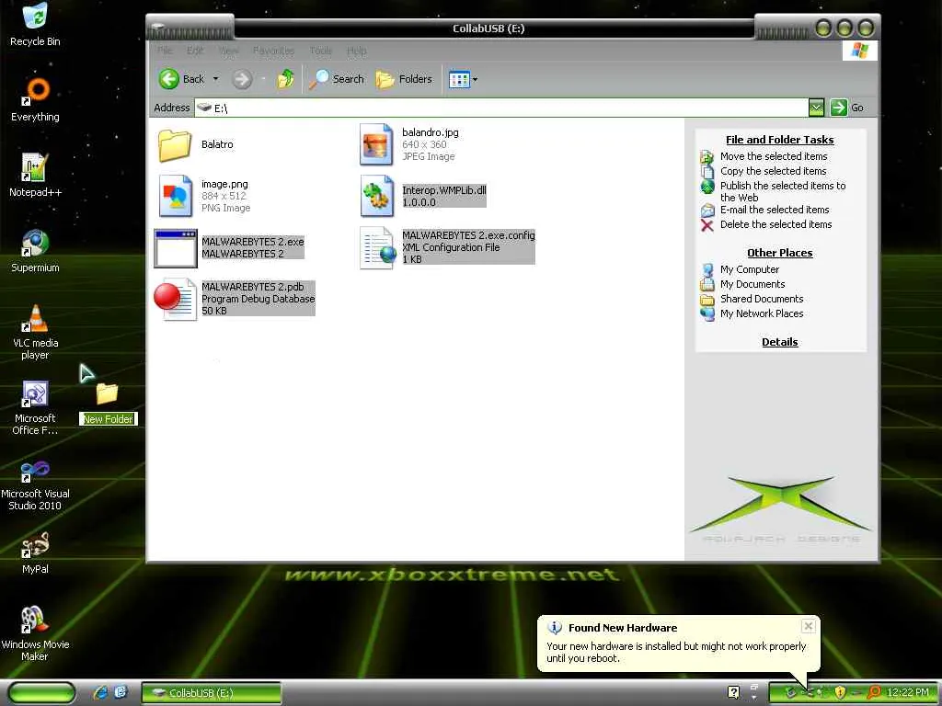
Task: Click the 'Program Debug Database' file description
Action: [x=258, y=299]
